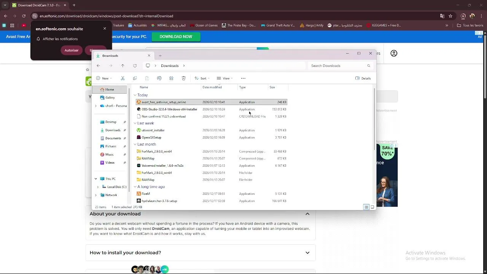This screenshot has height=274, width=487.
Task: Click the search magnifier in Explorer
Action: (x=369, y=66)
